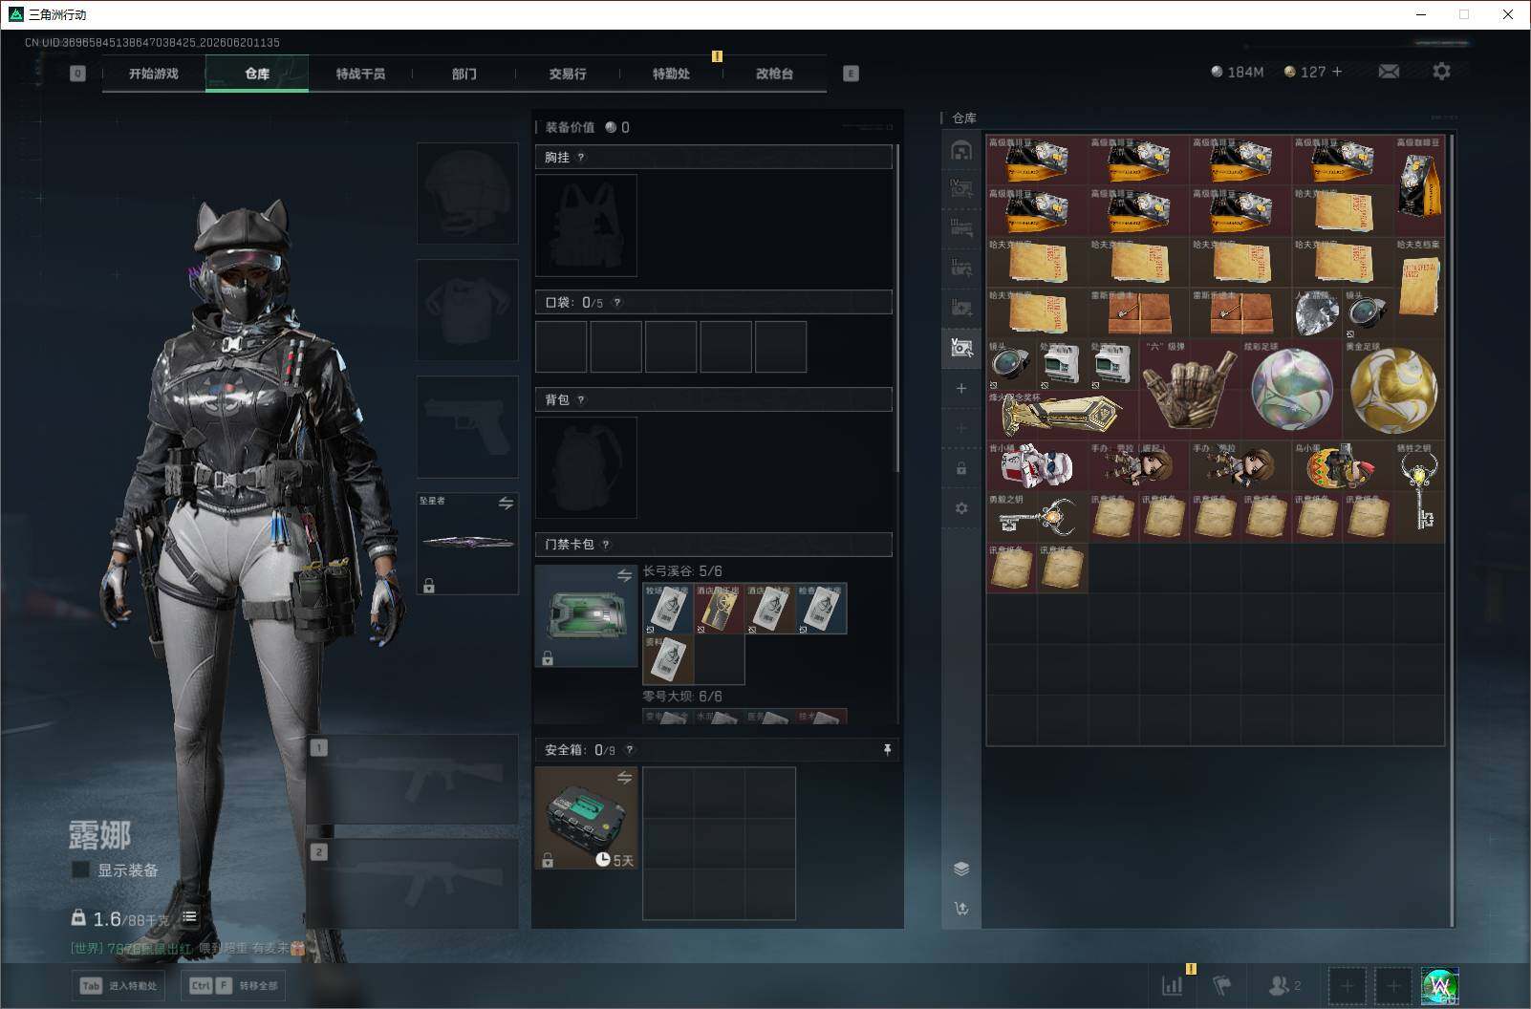This screenshot has height=1009, width=1531.
Task: Expand the 背包 section header
Action: (x=714, y=399)
